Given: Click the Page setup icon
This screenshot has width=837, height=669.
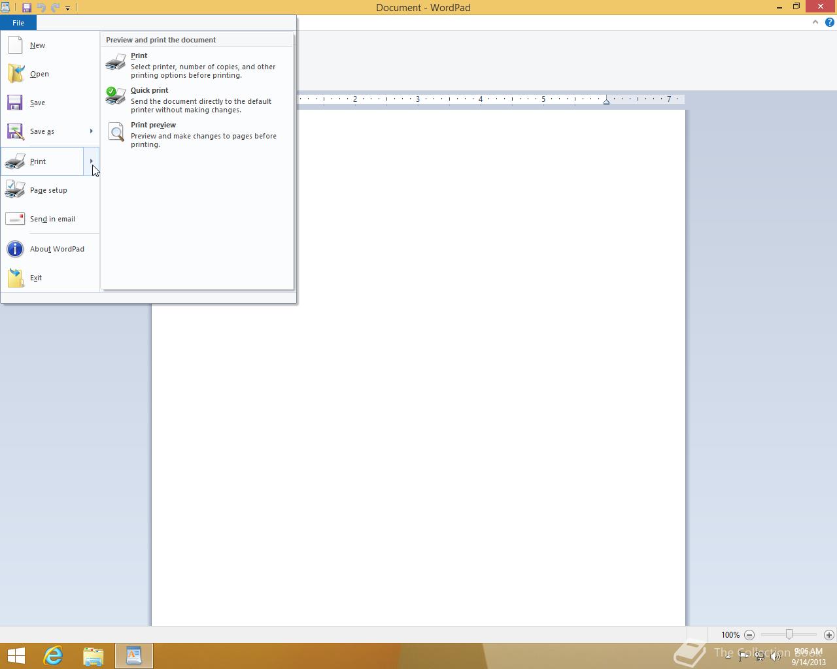Looking at the screenshot, I should click(x=15, y=189).
